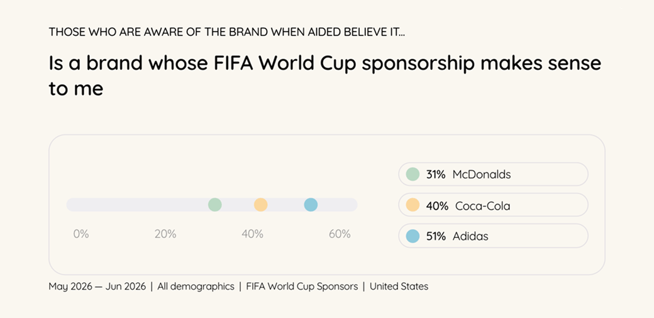
Task: Click the United States footer text
Action: (x=399, y=287)
